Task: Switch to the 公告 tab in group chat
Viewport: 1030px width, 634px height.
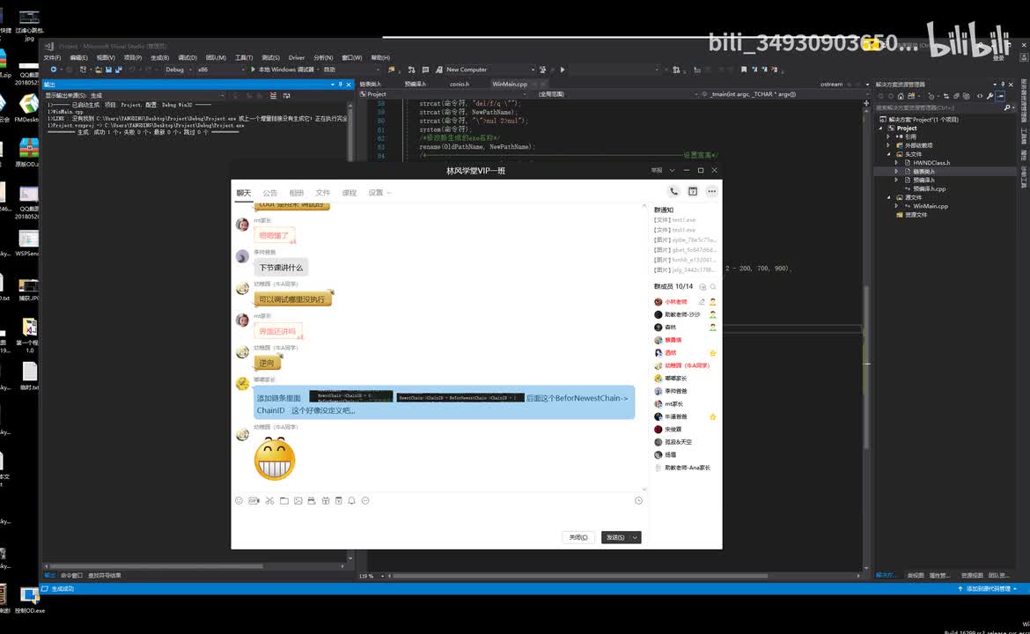Action: pyautogui.click(x=270, y=193)
